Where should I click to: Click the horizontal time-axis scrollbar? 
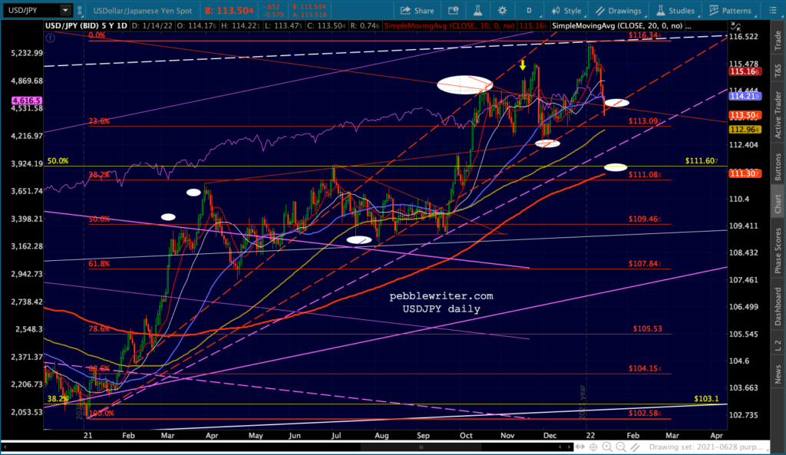click(x=289, y=447)
